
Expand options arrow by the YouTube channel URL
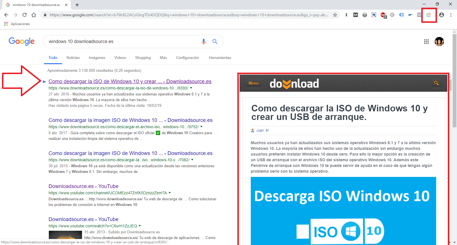click(x=170, y=193)
